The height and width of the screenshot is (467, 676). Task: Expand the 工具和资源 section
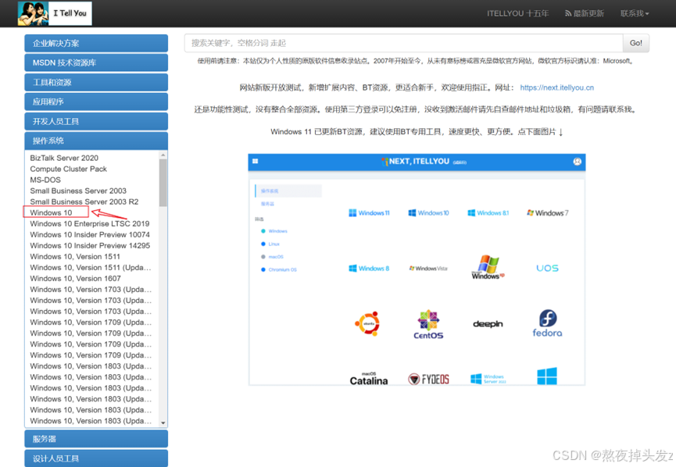(96, 83)
